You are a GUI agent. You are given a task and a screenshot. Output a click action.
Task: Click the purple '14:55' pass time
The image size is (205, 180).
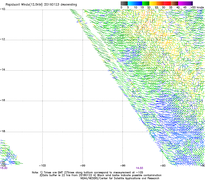139,168
